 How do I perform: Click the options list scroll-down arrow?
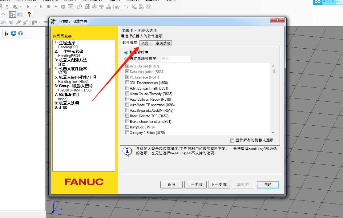coord(273,133)
